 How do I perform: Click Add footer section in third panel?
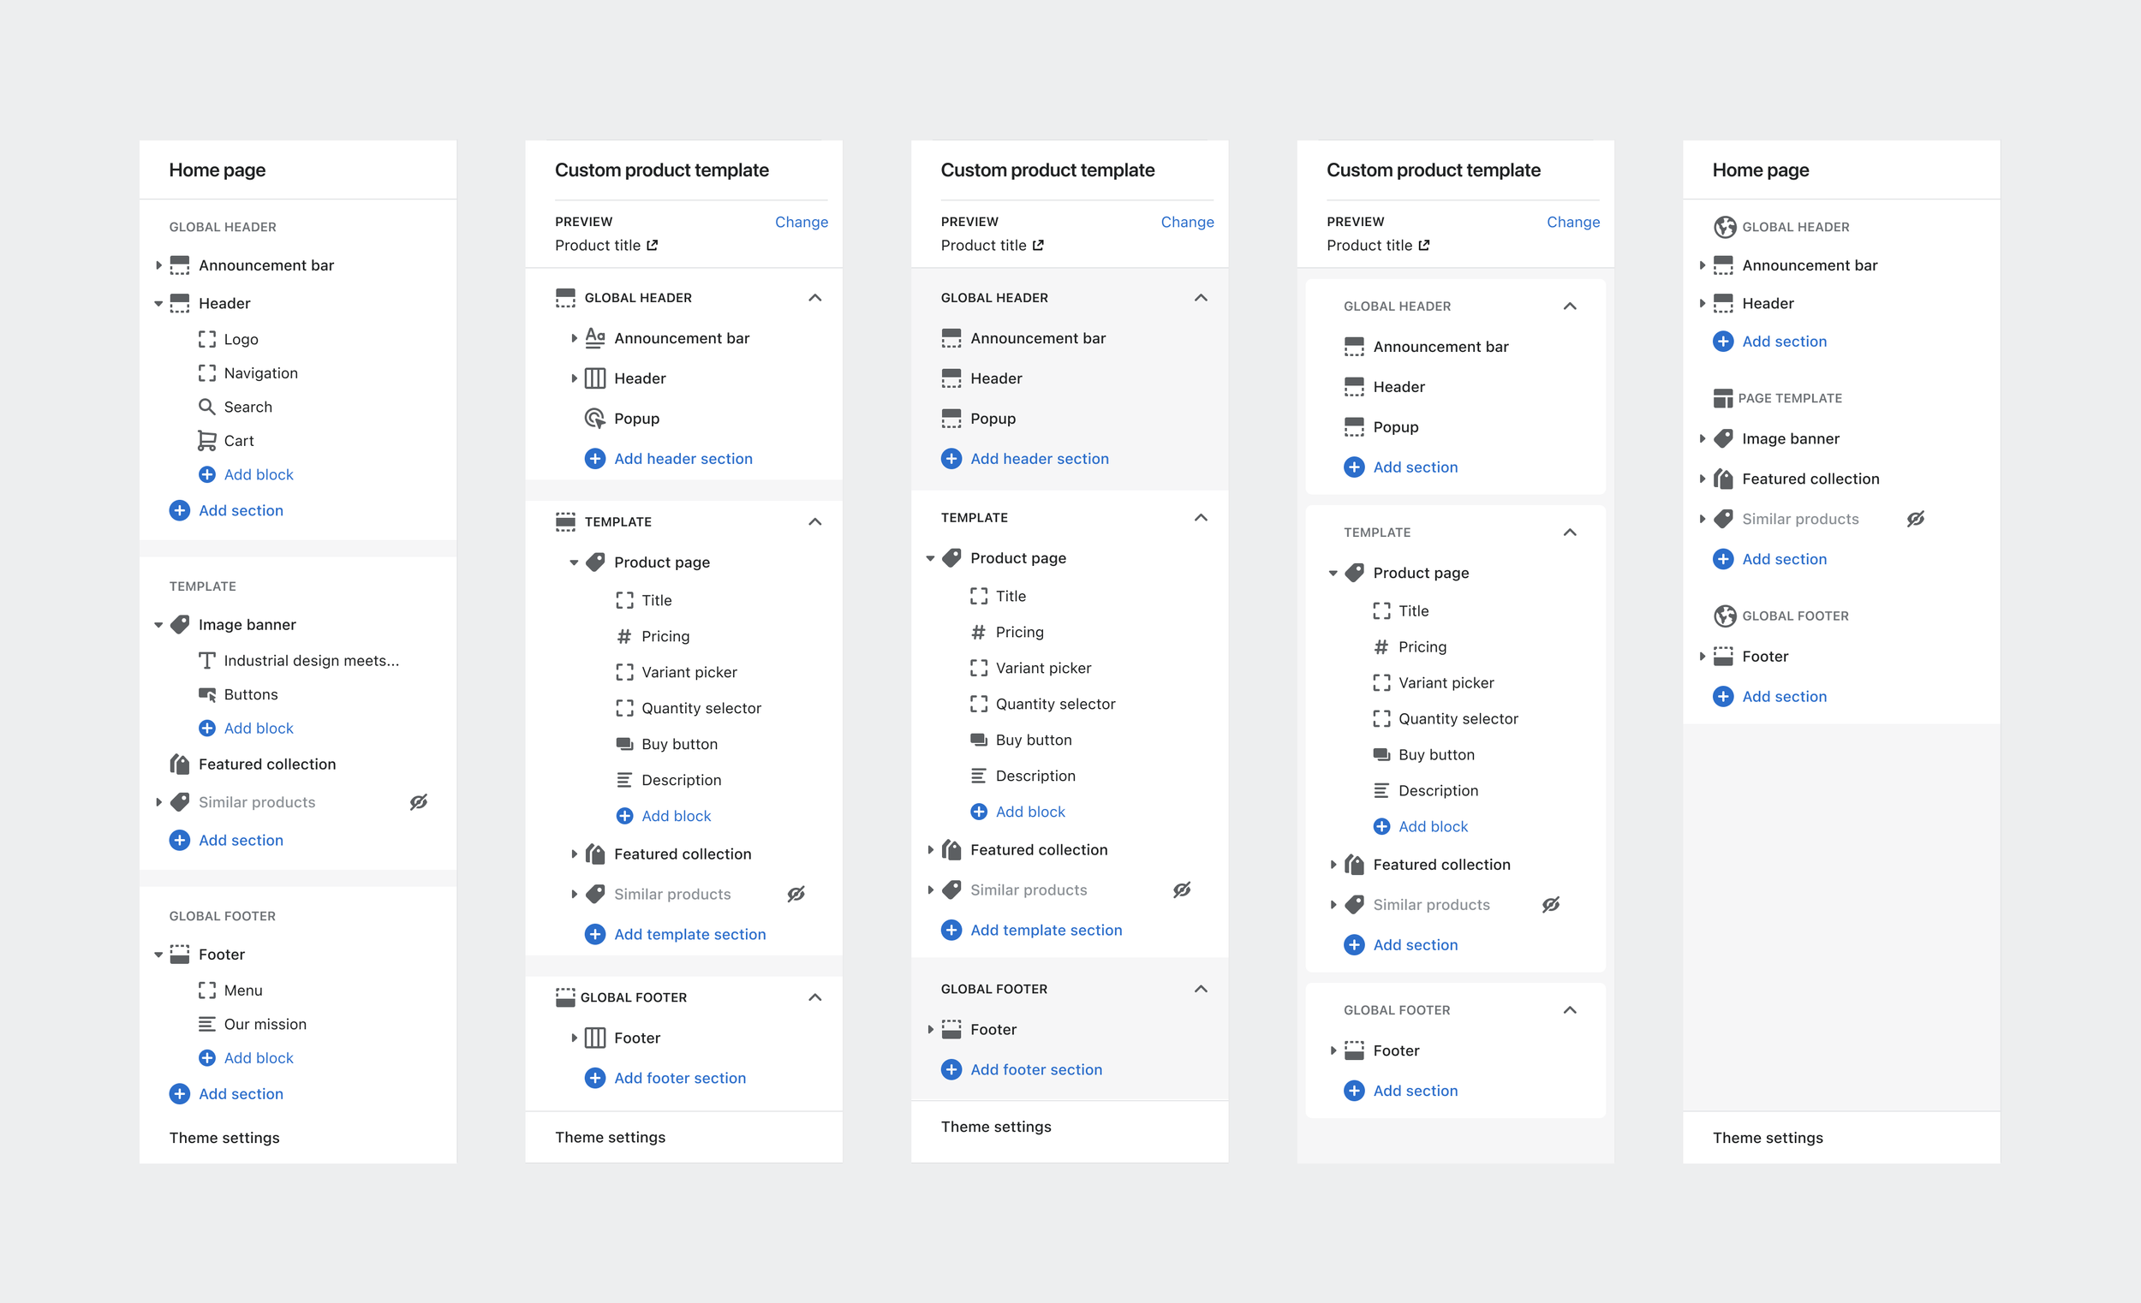coord(1022,1069)
